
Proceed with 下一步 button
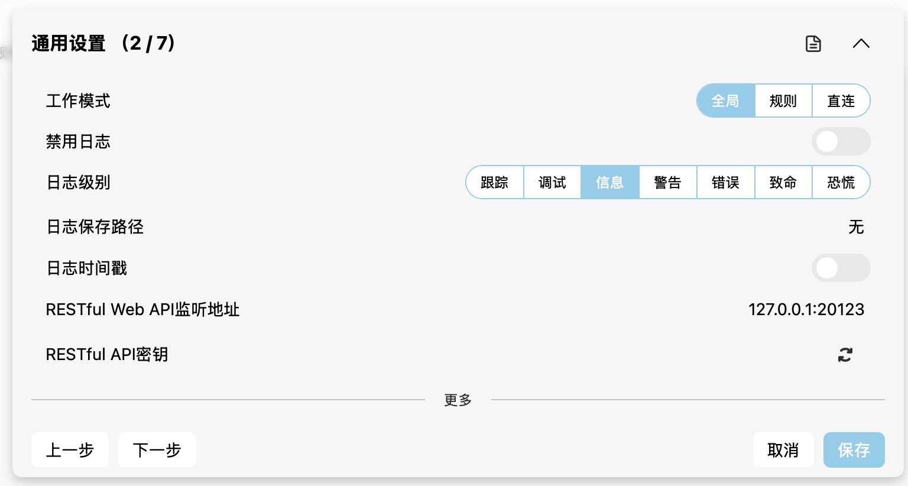[157, 450]
